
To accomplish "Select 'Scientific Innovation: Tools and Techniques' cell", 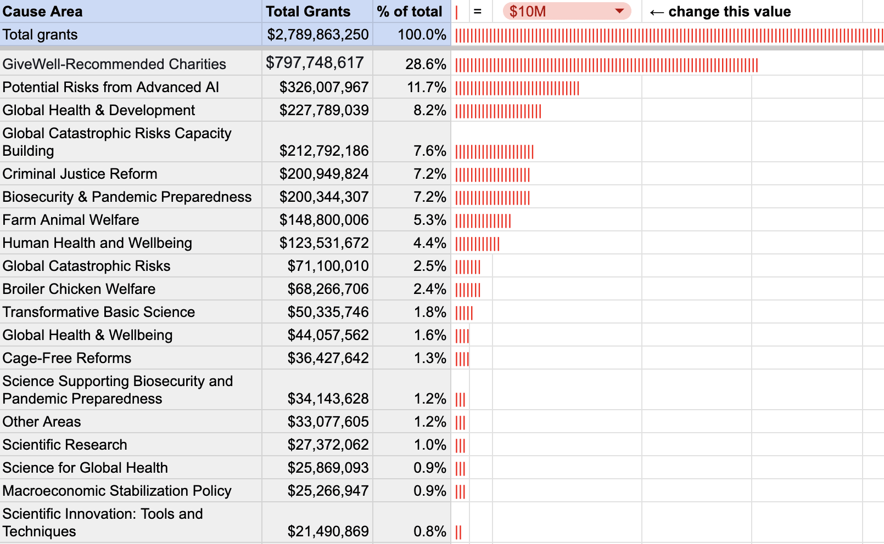I will click(131, 522).
